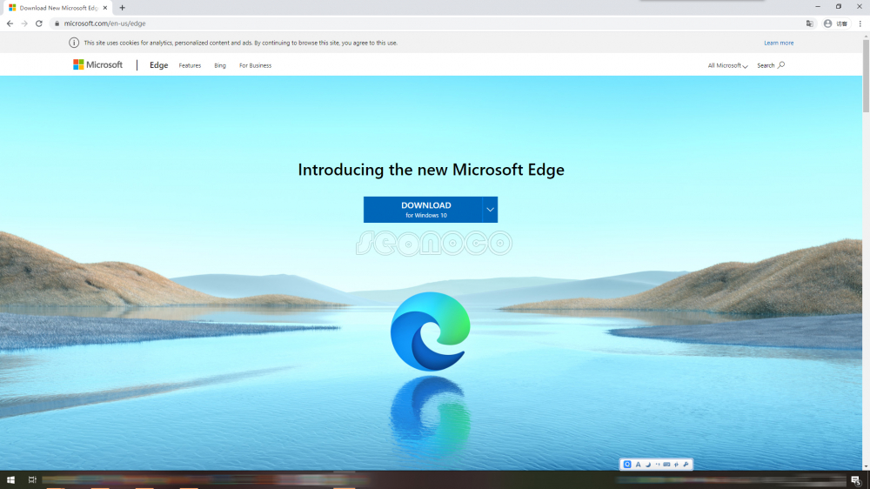
Task: Click the moon icon in floating toolbar
Action: pyautogui.click(x=648, y=465)
